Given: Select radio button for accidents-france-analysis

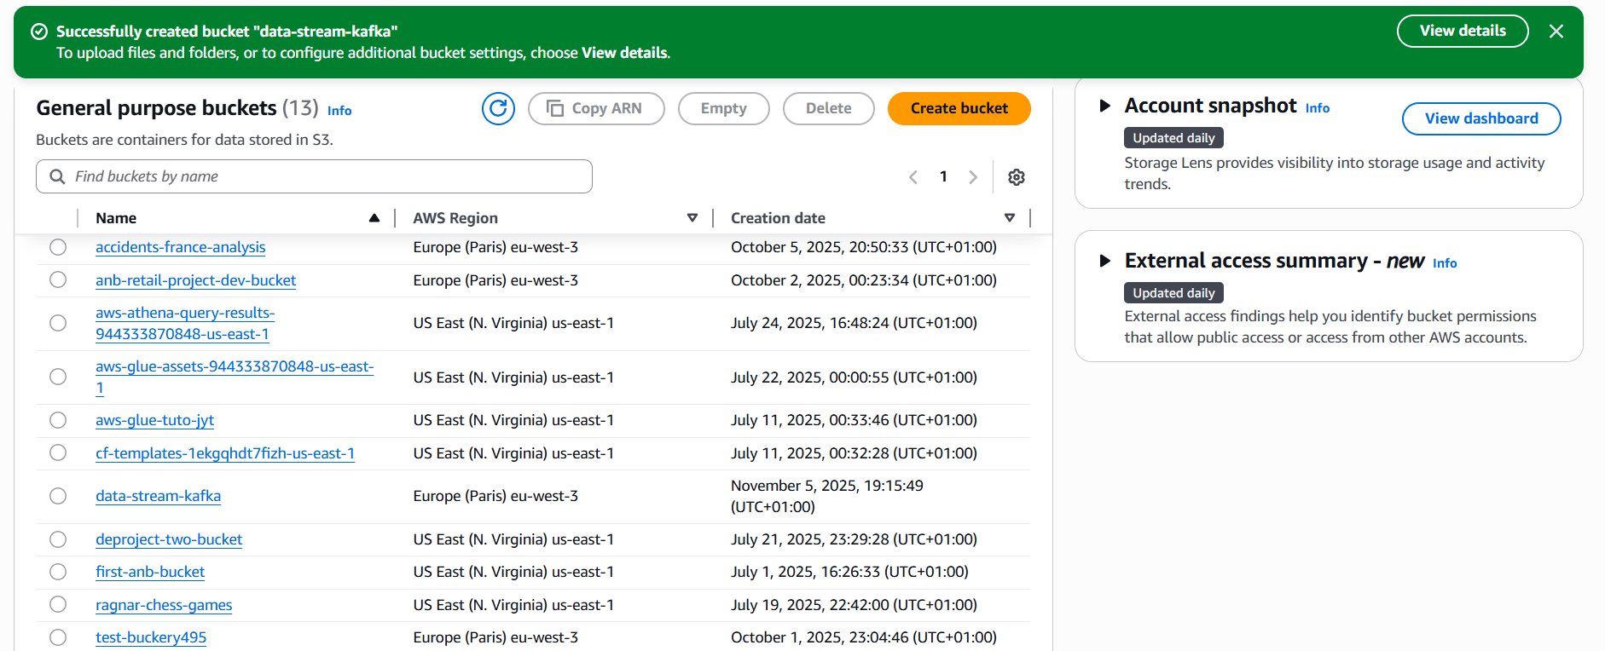Looking at the screenshot, I should [58, 247].
